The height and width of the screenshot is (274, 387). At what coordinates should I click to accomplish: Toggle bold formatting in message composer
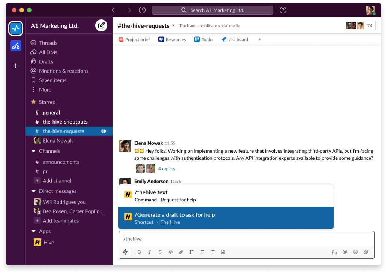coord(139,252)
